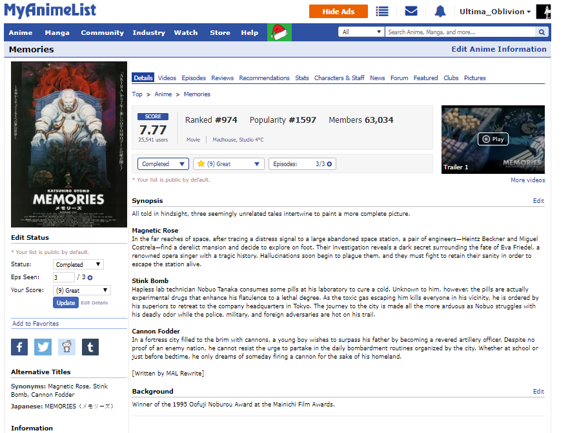Open the Watch menu
Screen dimensions: 579x433
[x=186, y=32]
